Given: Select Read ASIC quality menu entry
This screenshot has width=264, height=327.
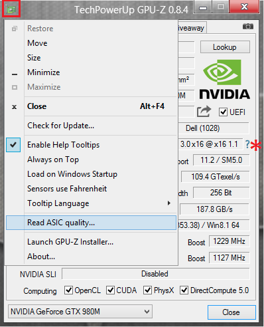Looking at the screenshot, I should [91, 223].
